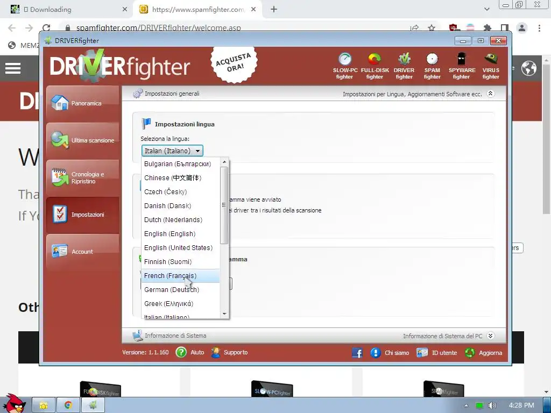Open browser hamburger menu on webpage
551x413 pixels.
[x=13, y=68]
